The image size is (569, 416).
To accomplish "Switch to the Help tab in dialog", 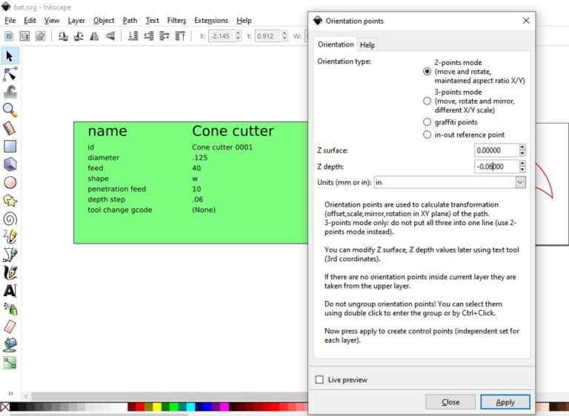I will tap(367, 44).
